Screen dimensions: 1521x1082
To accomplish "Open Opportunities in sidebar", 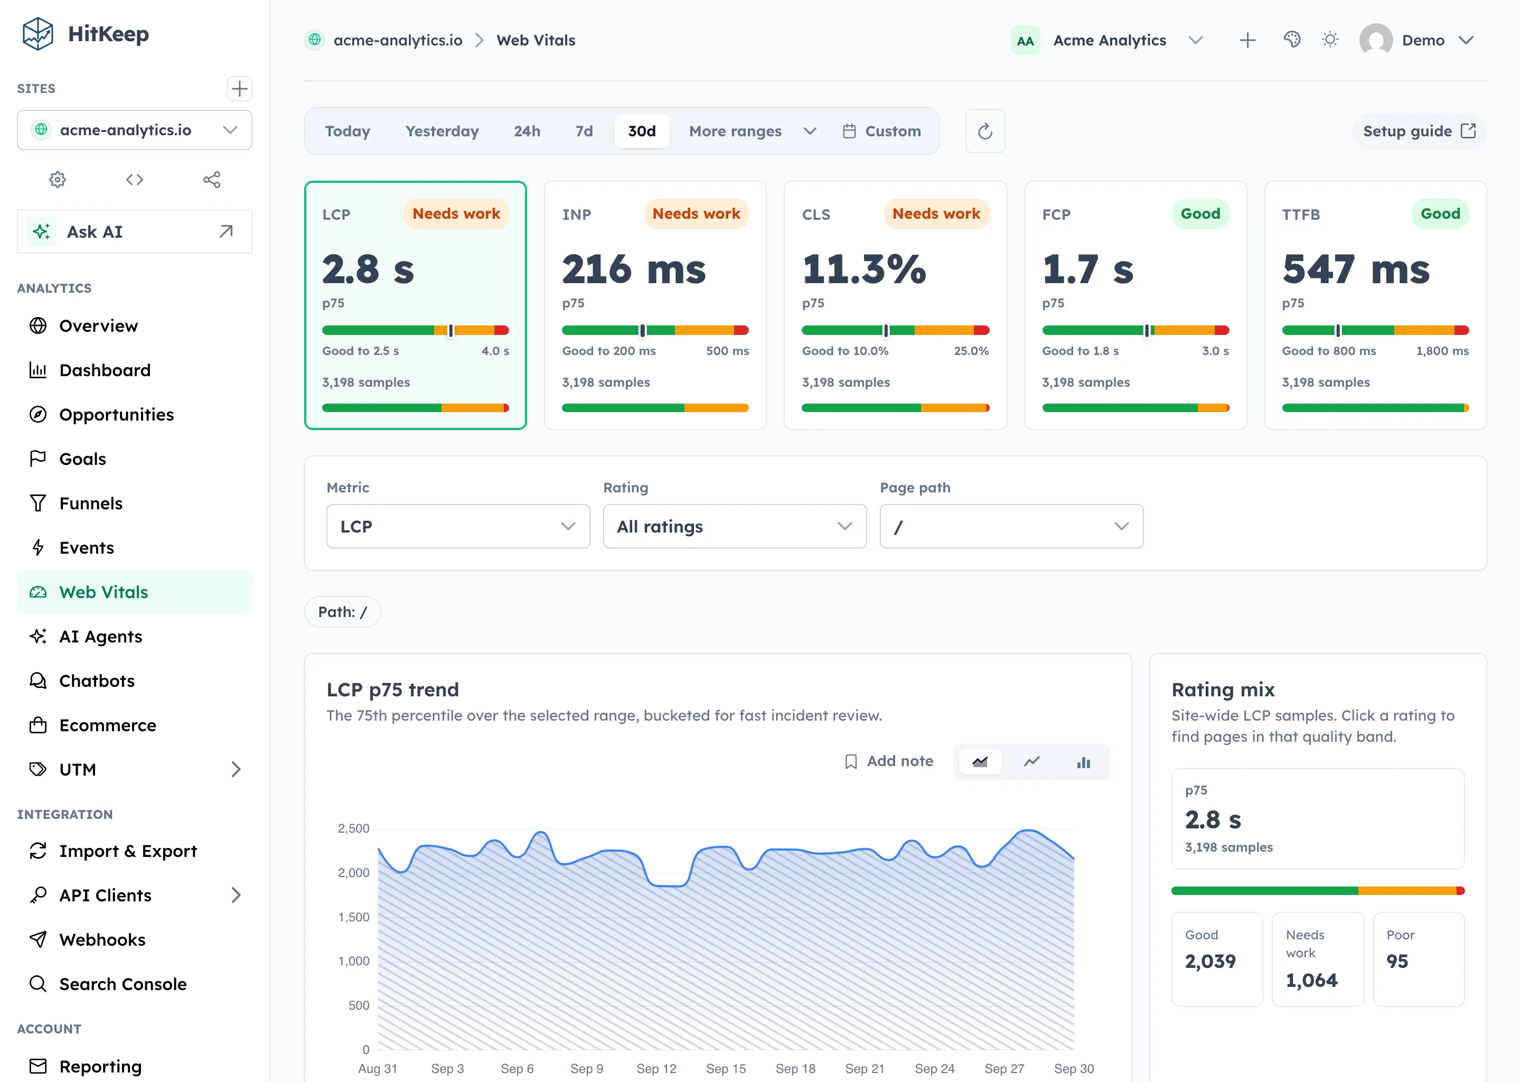I will 135,414.
